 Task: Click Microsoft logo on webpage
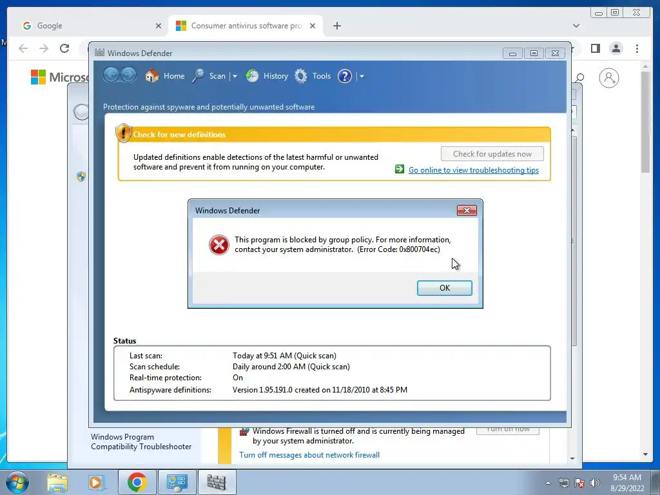[x=60, y=77]
